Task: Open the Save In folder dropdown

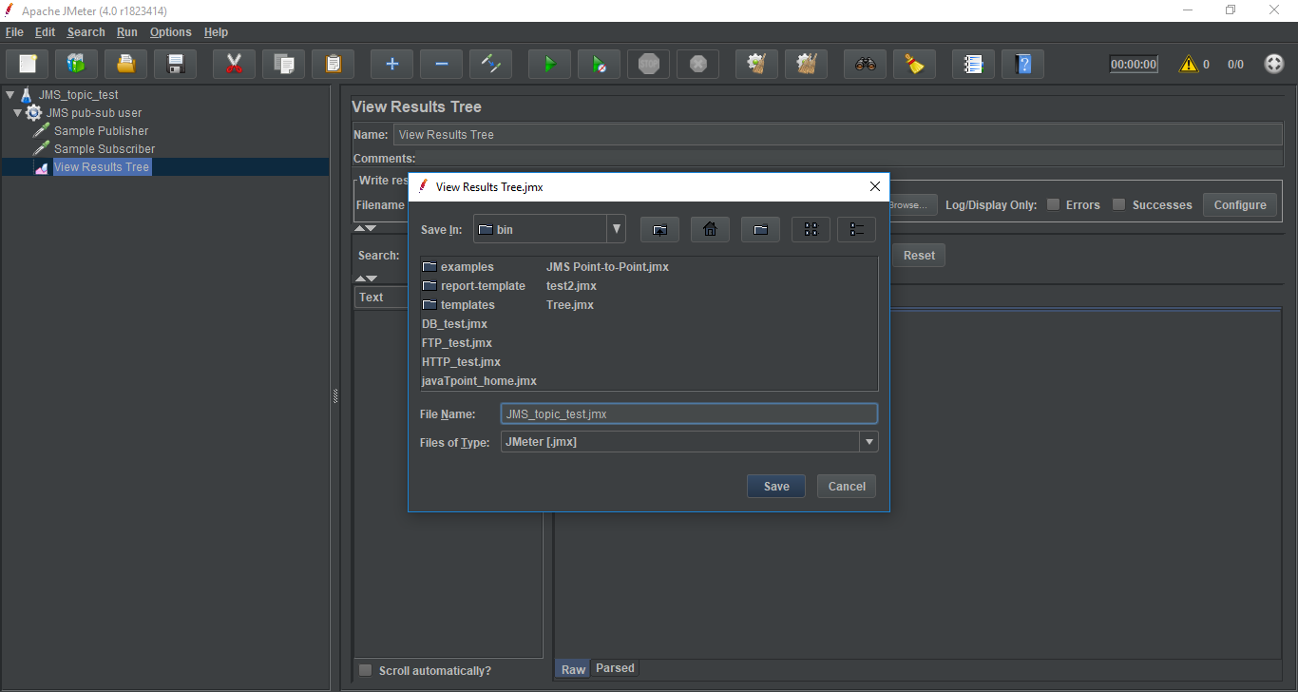Action: tap(617, 229)
